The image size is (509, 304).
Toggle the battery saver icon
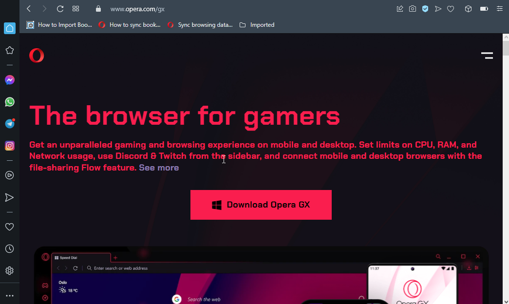[x=484, y=9]
